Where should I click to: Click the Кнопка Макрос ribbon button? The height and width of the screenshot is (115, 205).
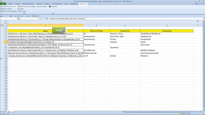pos(42,6)
